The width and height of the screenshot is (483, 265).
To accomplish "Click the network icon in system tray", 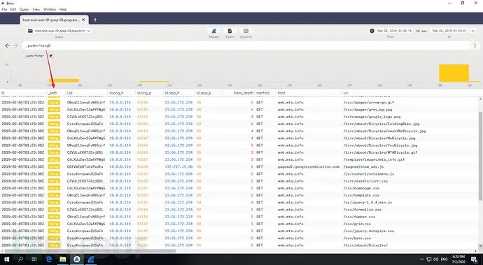I will tap(429, 259).
